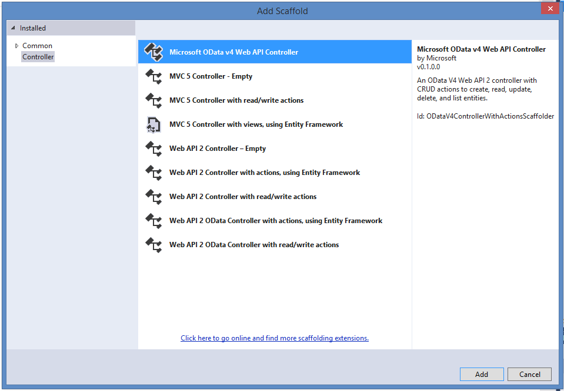
Task: Select Web API 2 Controller with read/write actions
Action: pos(275,197)
